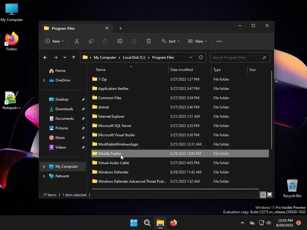307x230 pixels.
Task: Switch to Large thumbnails view icon
Action: [270, 195]
